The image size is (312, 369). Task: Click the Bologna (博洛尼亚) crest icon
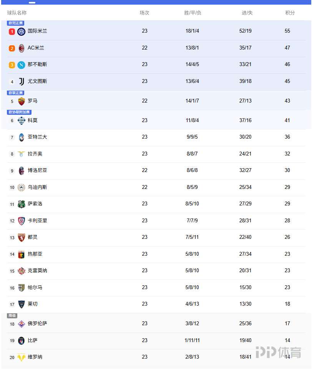coord(22,170)
